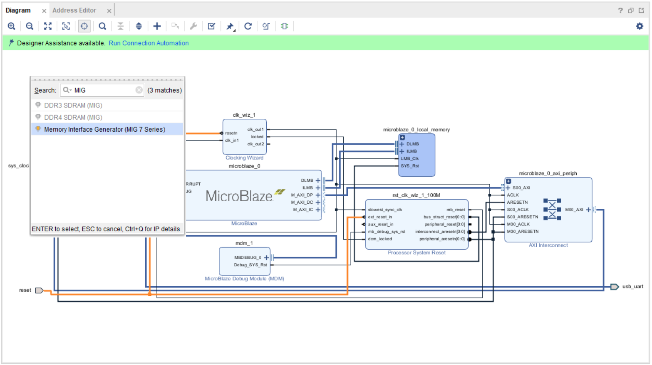Open help with the question mark icon
Image resolution: width=652 pixels, height=365 pixels.
coord(620,10)
